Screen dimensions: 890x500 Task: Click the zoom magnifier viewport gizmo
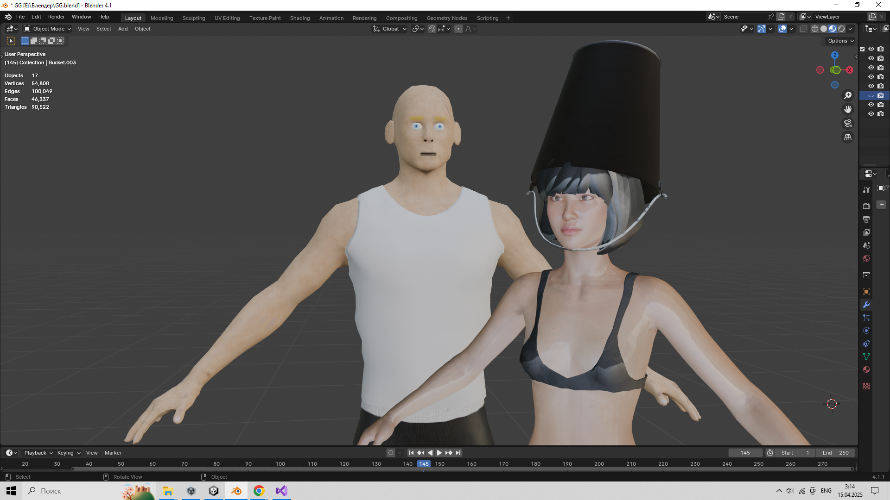point(848,95)
